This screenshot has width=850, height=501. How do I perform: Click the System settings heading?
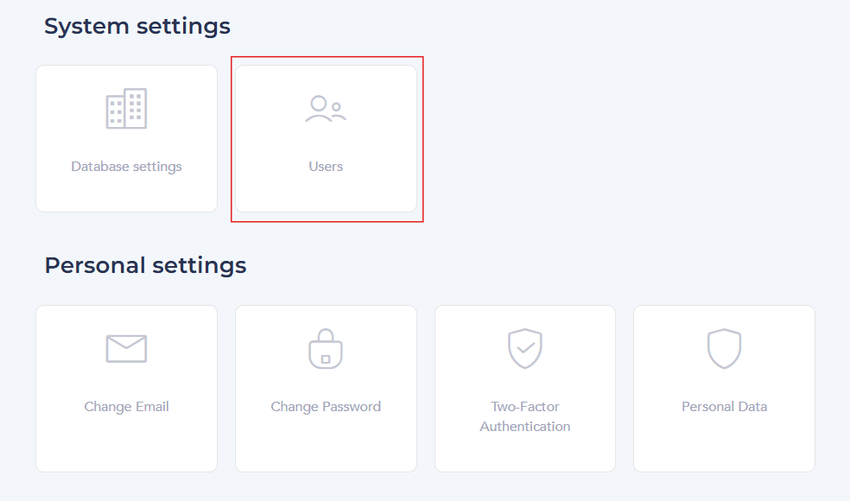pyautogui.click(x=137, y=27)
